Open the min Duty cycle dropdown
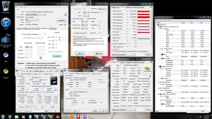 pos(84,25)
